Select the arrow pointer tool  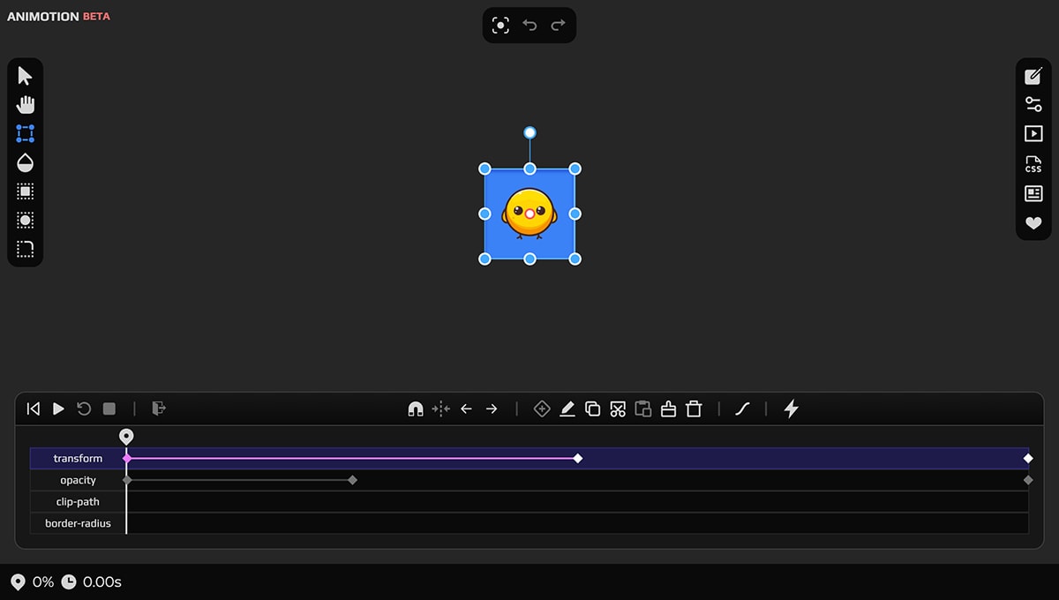coord(25,76)
